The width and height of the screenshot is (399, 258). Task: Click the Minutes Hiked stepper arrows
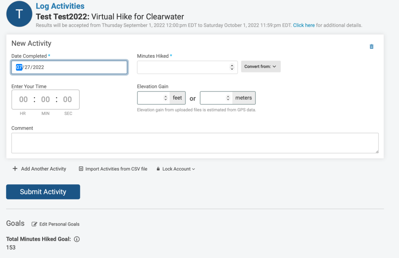point(232,67)
